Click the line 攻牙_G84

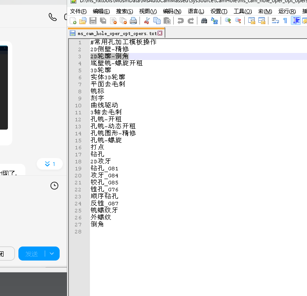click(x=104, y=176)
